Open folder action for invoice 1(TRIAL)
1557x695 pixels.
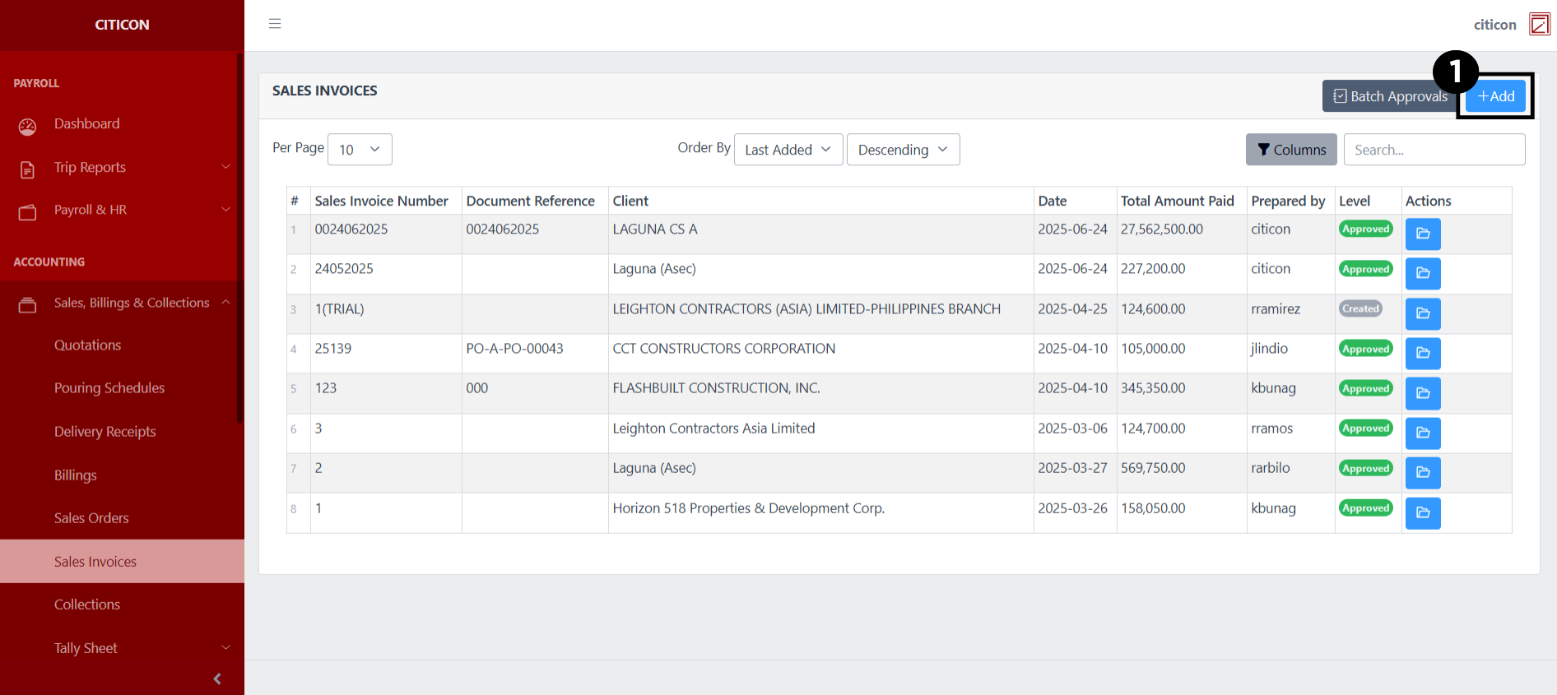point(1423,313)
